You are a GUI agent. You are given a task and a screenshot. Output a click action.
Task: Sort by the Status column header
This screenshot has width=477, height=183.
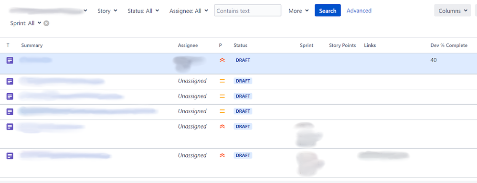coord(240,45)
